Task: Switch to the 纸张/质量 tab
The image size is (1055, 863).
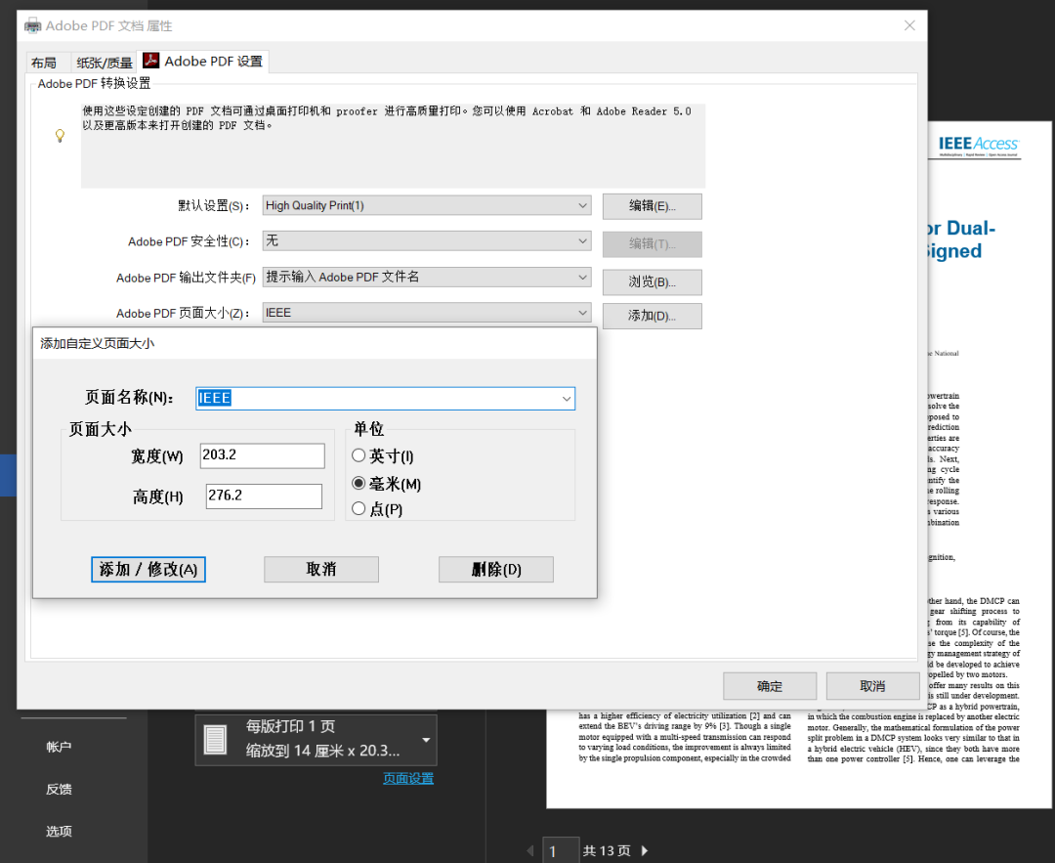Action: pos(105,63)
